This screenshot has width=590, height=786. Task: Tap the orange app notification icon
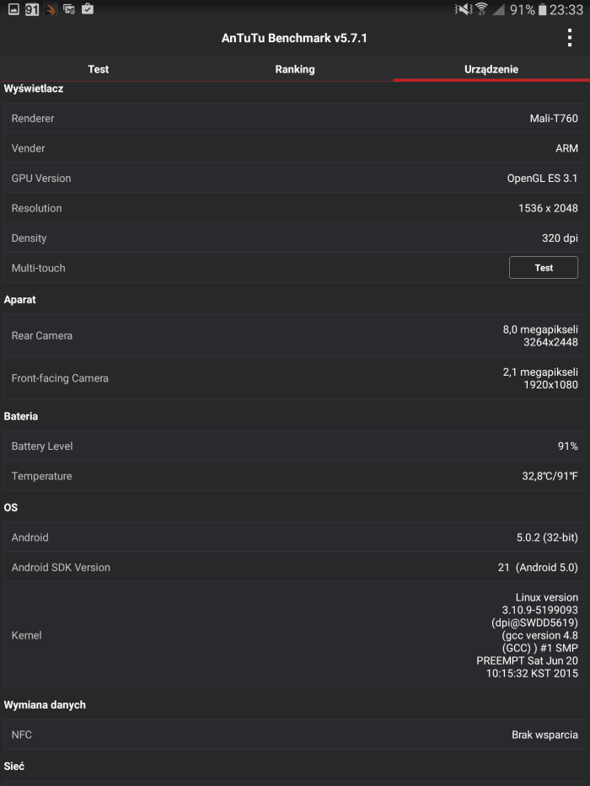[x=51, y=9]
